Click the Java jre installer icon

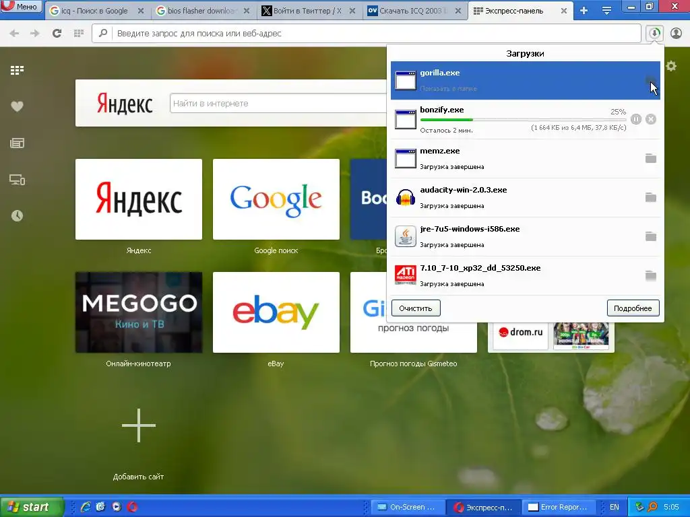tap(405, 236)
